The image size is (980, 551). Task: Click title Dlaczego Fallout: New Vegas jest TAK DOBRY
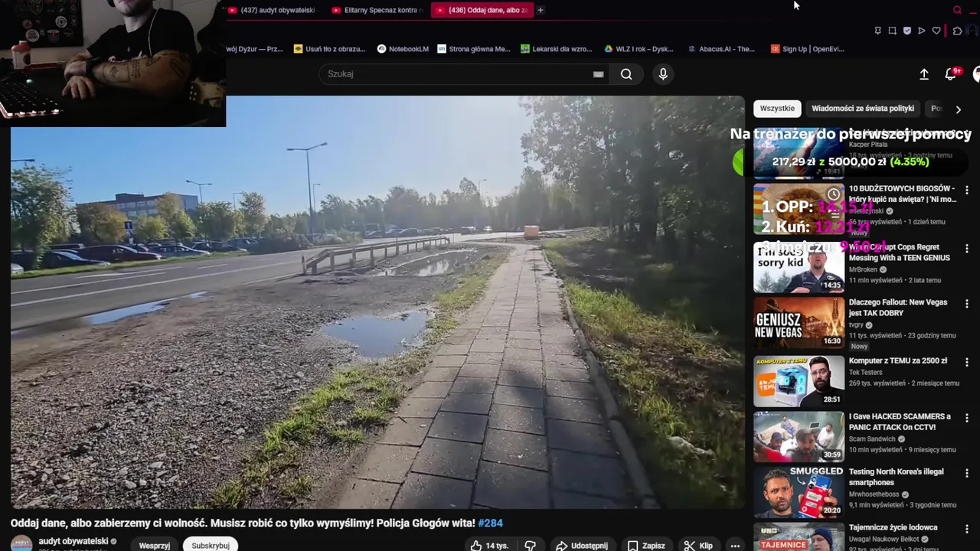(898, 308)
